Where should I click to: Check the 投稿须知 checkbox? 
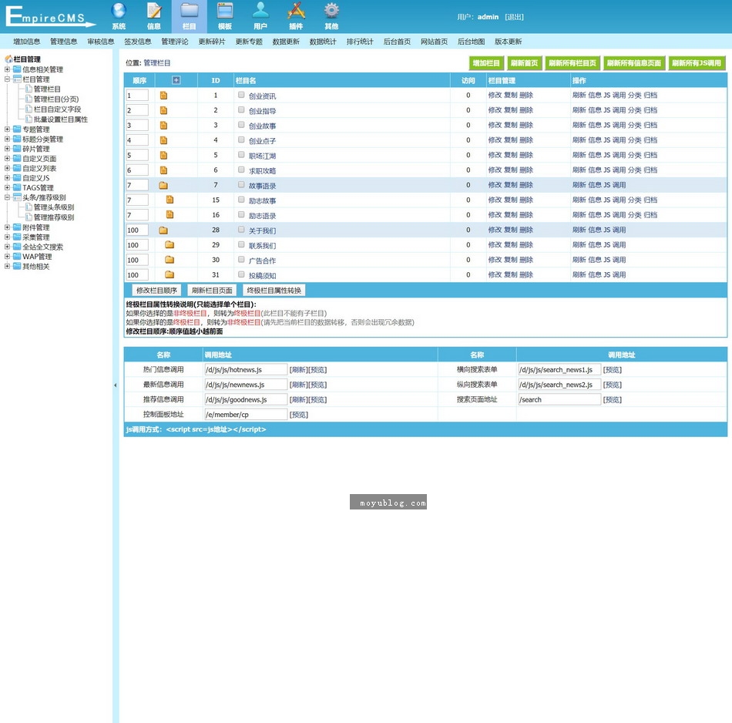coord(241,274)
